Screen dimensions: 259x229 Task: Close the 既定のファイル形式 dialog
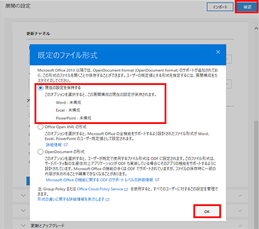coord(218,52)
